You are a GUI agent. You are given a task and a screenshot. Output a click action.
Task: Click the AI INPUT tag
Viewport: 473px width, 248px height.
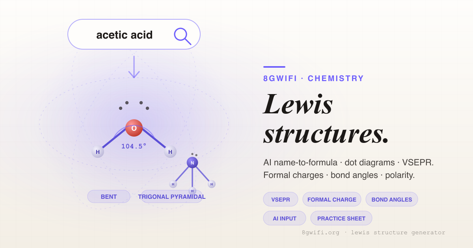(x=285, y=218)
